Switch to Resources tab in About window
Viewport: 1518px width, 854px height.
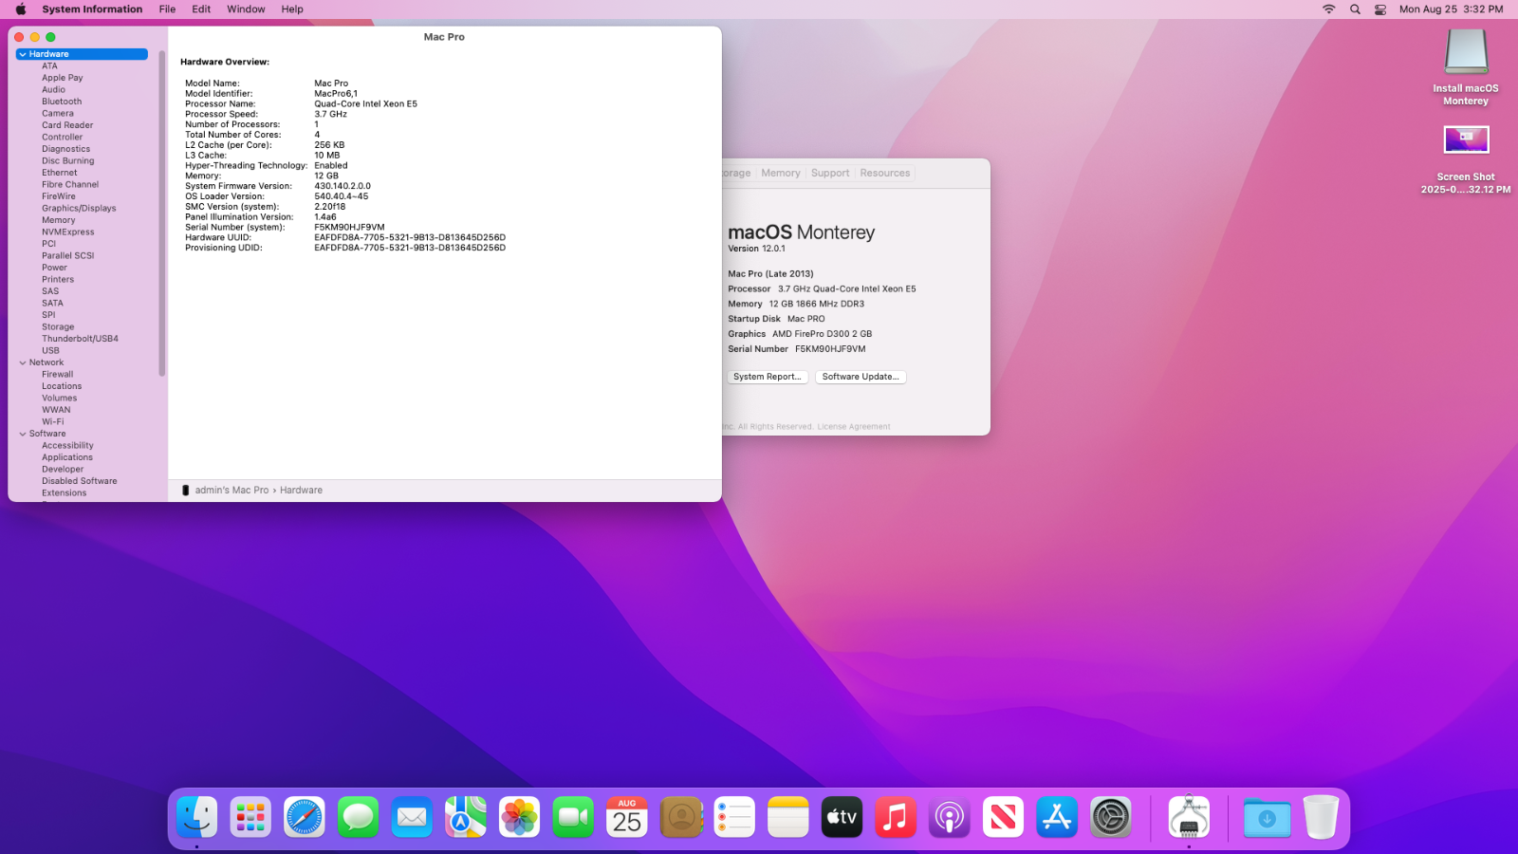pos(885,173)
